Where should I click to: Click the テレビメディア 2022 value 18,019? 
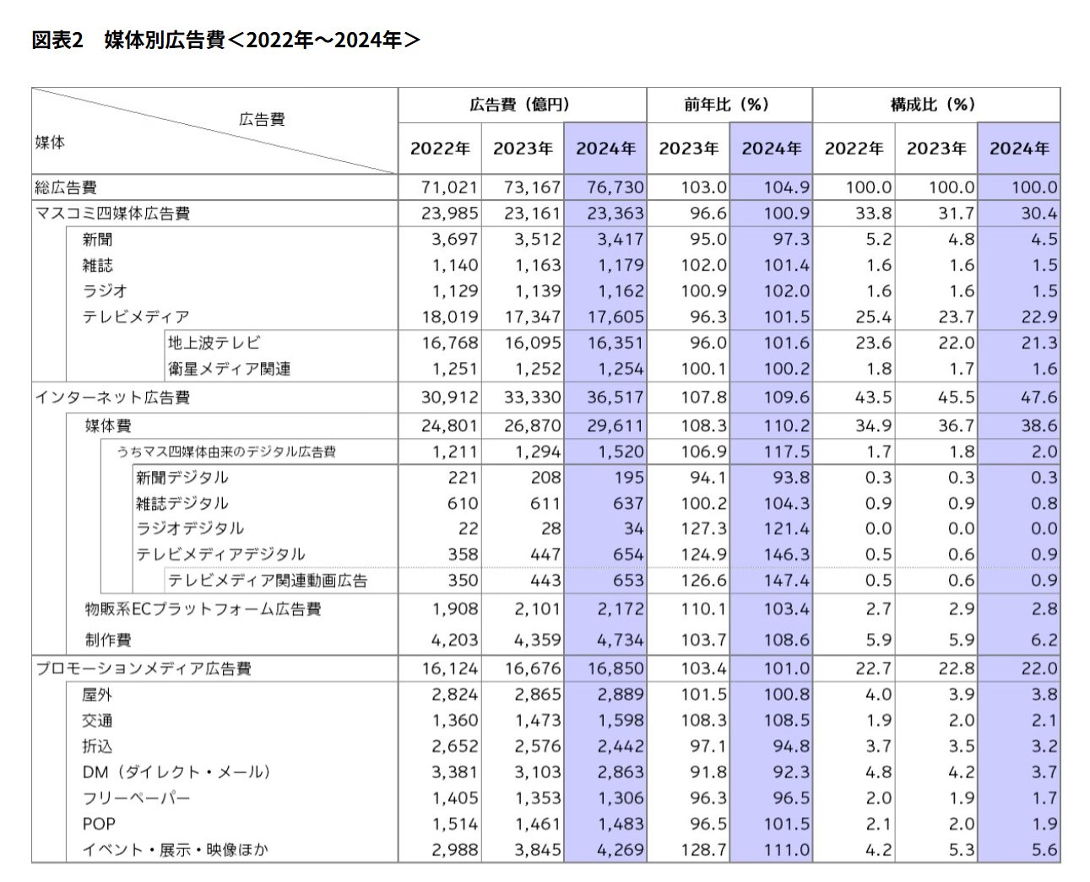pos(450,317)
